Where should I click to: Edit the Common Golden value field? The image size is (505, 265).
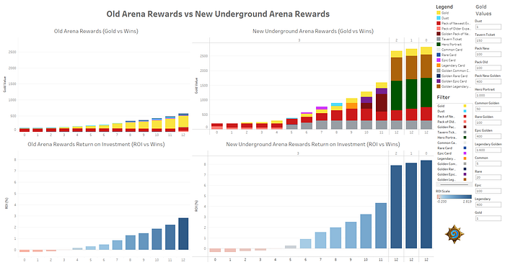[488, 109]
